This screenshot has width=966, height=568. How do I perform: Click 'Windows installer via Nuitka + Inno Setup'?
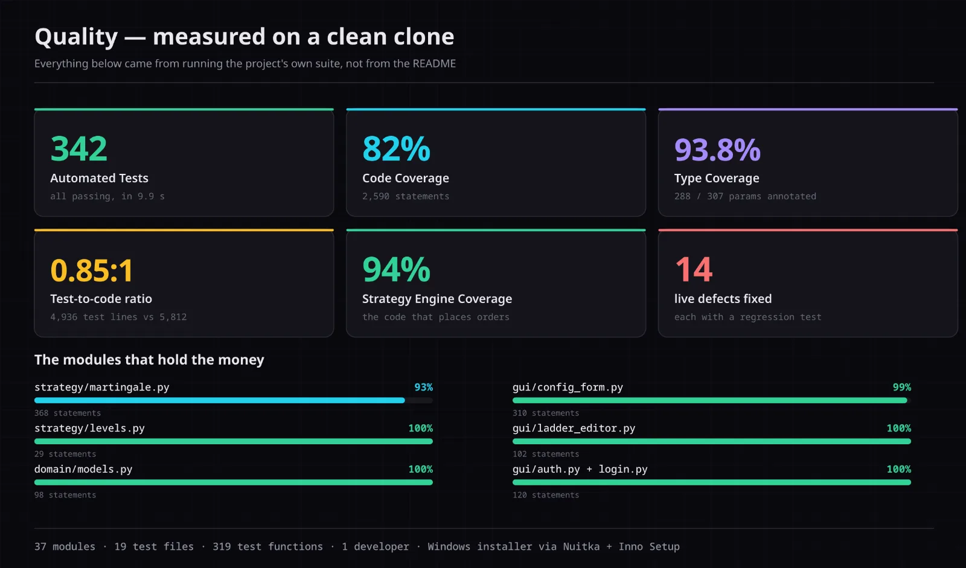coord(554,547)
